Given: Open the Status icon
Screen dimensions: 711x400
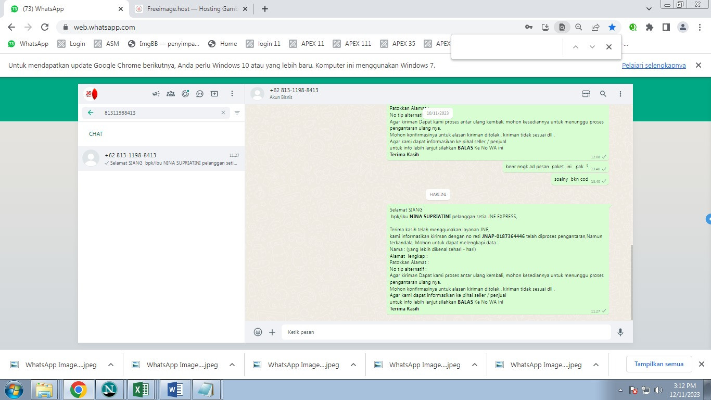Looking at the screenshot, I should (x=185, y=94).
